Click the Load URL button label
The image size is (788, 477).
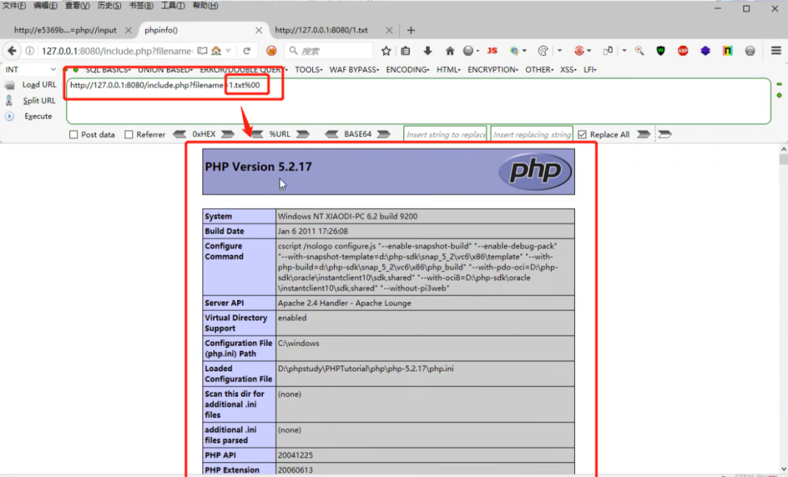pos(39,84)
